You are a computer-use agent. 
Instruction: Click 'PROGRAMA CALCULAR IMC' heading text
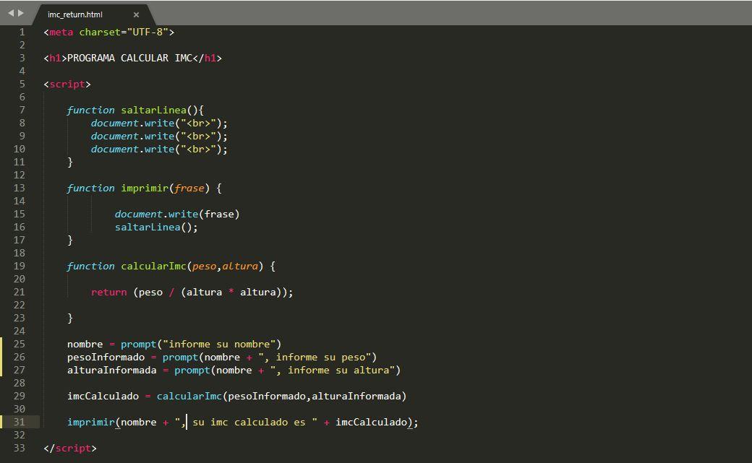tap(129, 58)
